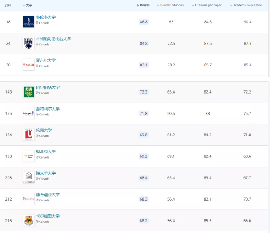This screenshot has height=234, width=270.
Task: Open the 卡尔加里大学 link
Action: pos(48,216)
